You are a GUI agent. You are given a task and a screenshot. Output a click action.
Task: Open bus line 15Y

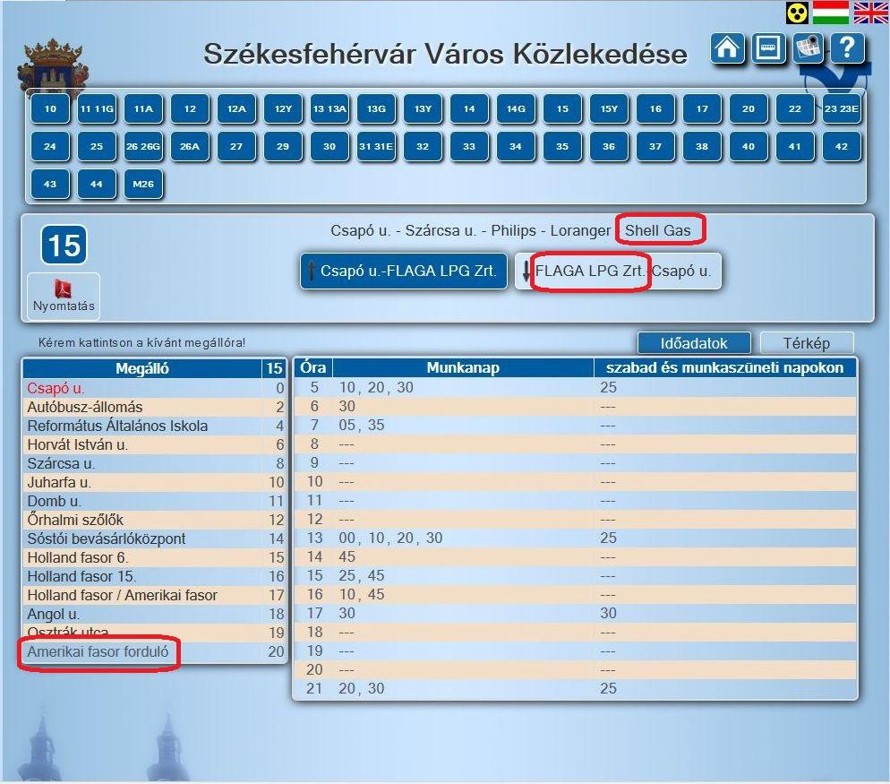[609, 108]
